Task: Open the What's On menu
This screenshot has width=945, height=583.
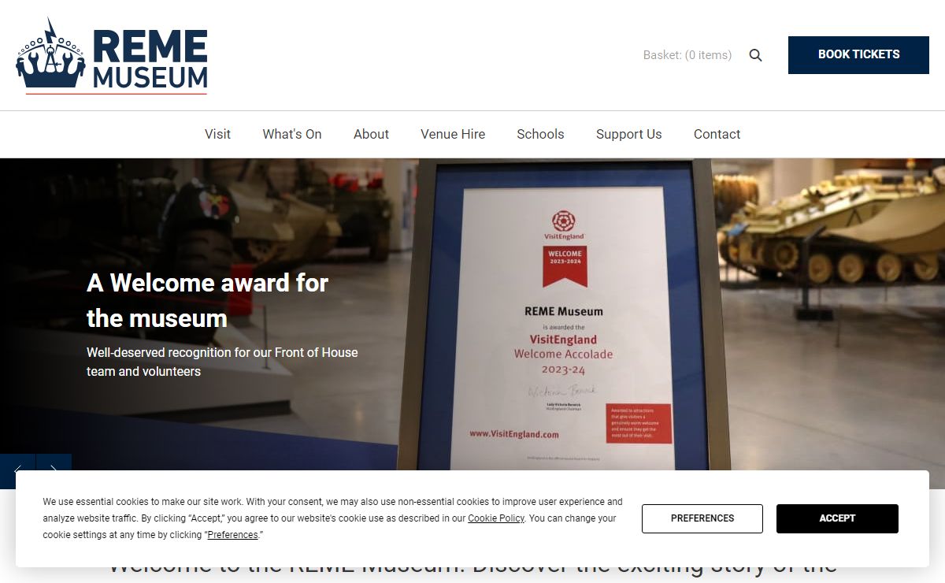Action: tap(292, 134)
